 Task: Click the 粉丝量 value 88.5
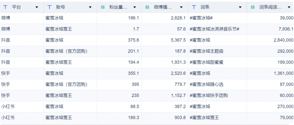click(135, 106)
